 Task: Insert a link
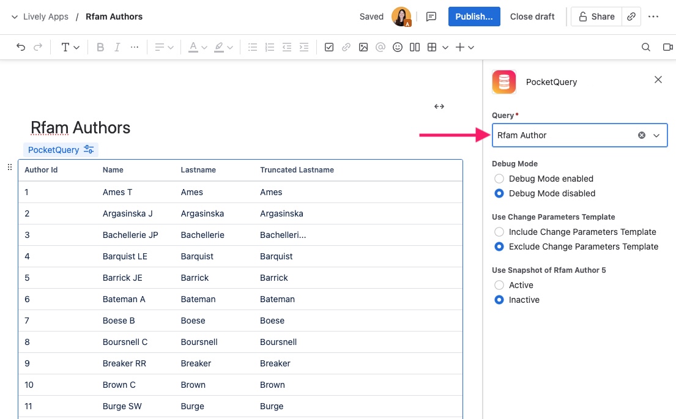pyautogui.click(x=346, y=48)
